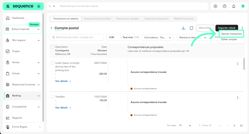Image resolution: width=249 pixels, height=134 pixels.
Task: Click the Réconcilier button
Action: point(205,28)
